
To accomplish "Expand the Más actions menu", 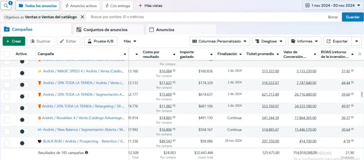I will [130, 41].
